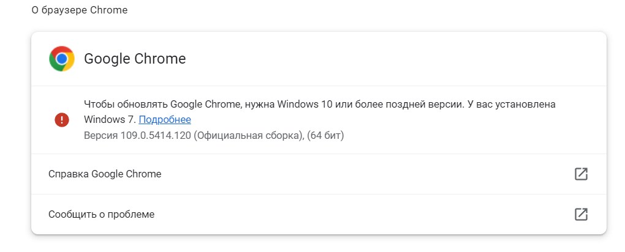The width and height of the screenshot is (625, 252).
Task: Open the Справка Google Chrome row label
Action: (105, 174)
